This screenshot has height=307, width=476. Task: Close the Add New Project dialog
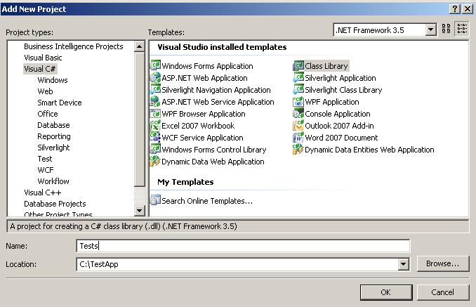[x=468, y=9]
